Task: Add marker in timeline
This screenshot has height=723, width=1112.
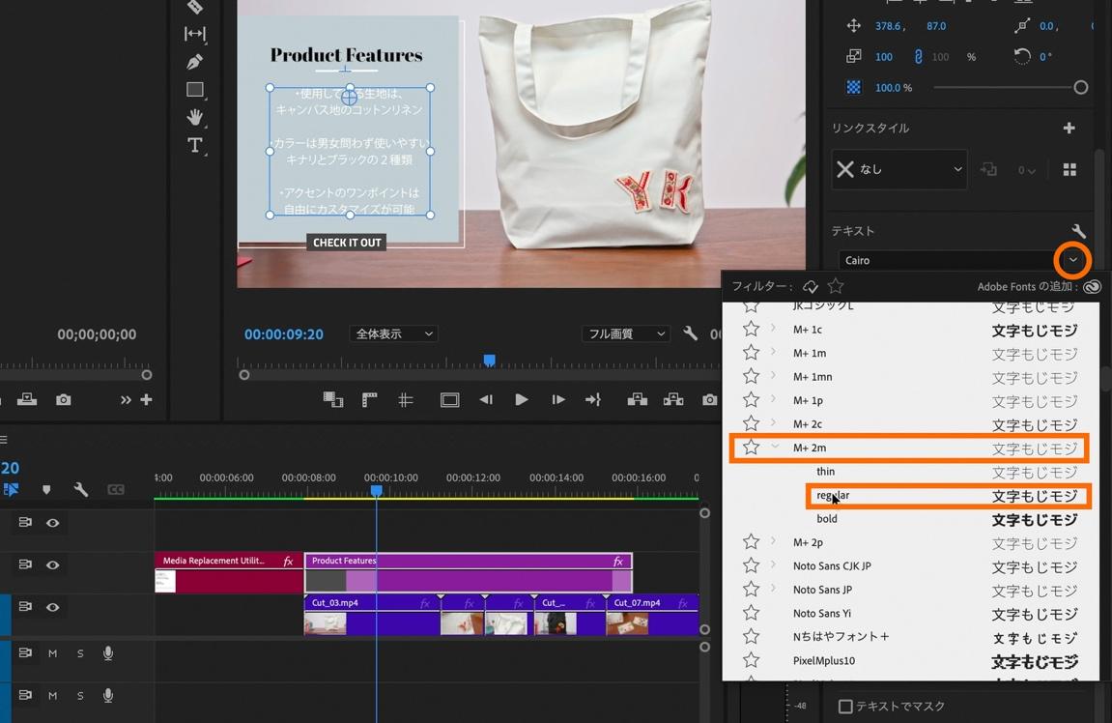Action: 46,489
